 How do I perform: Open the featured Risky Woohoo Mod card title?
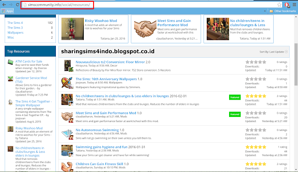101,21
